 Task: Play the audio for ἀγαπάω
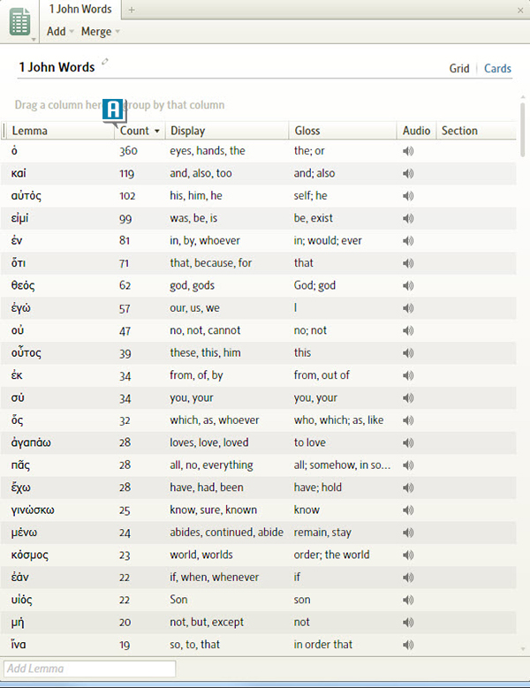408,443
